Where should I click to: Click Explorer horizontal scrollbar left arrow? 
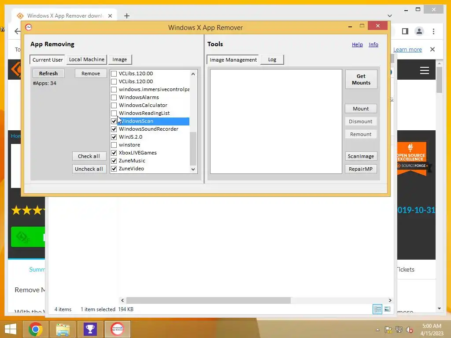tap(122, 300)
